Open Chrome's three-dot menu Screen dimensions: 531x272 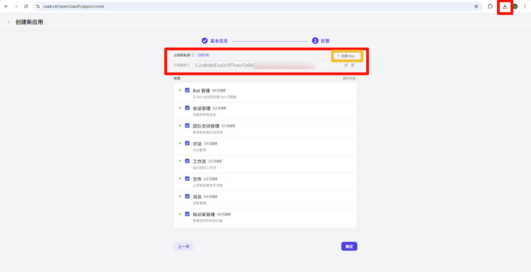point(525,6)
